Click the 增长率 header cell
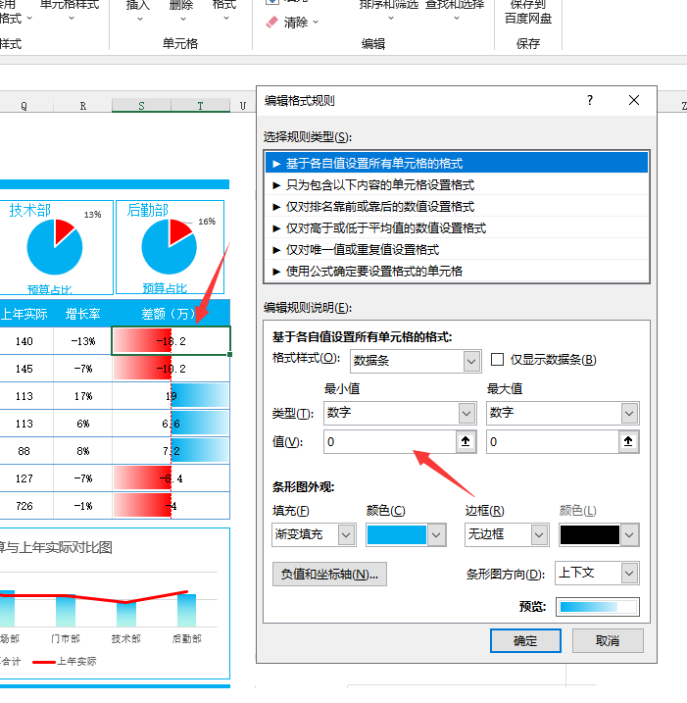The image size is (687, 703). pos(83,314)
